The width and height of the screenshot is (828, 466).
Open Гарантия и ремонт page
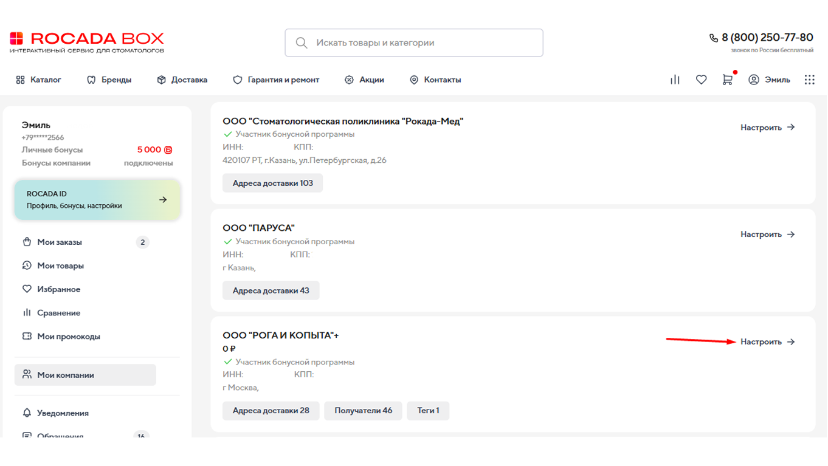pos(276,80)
